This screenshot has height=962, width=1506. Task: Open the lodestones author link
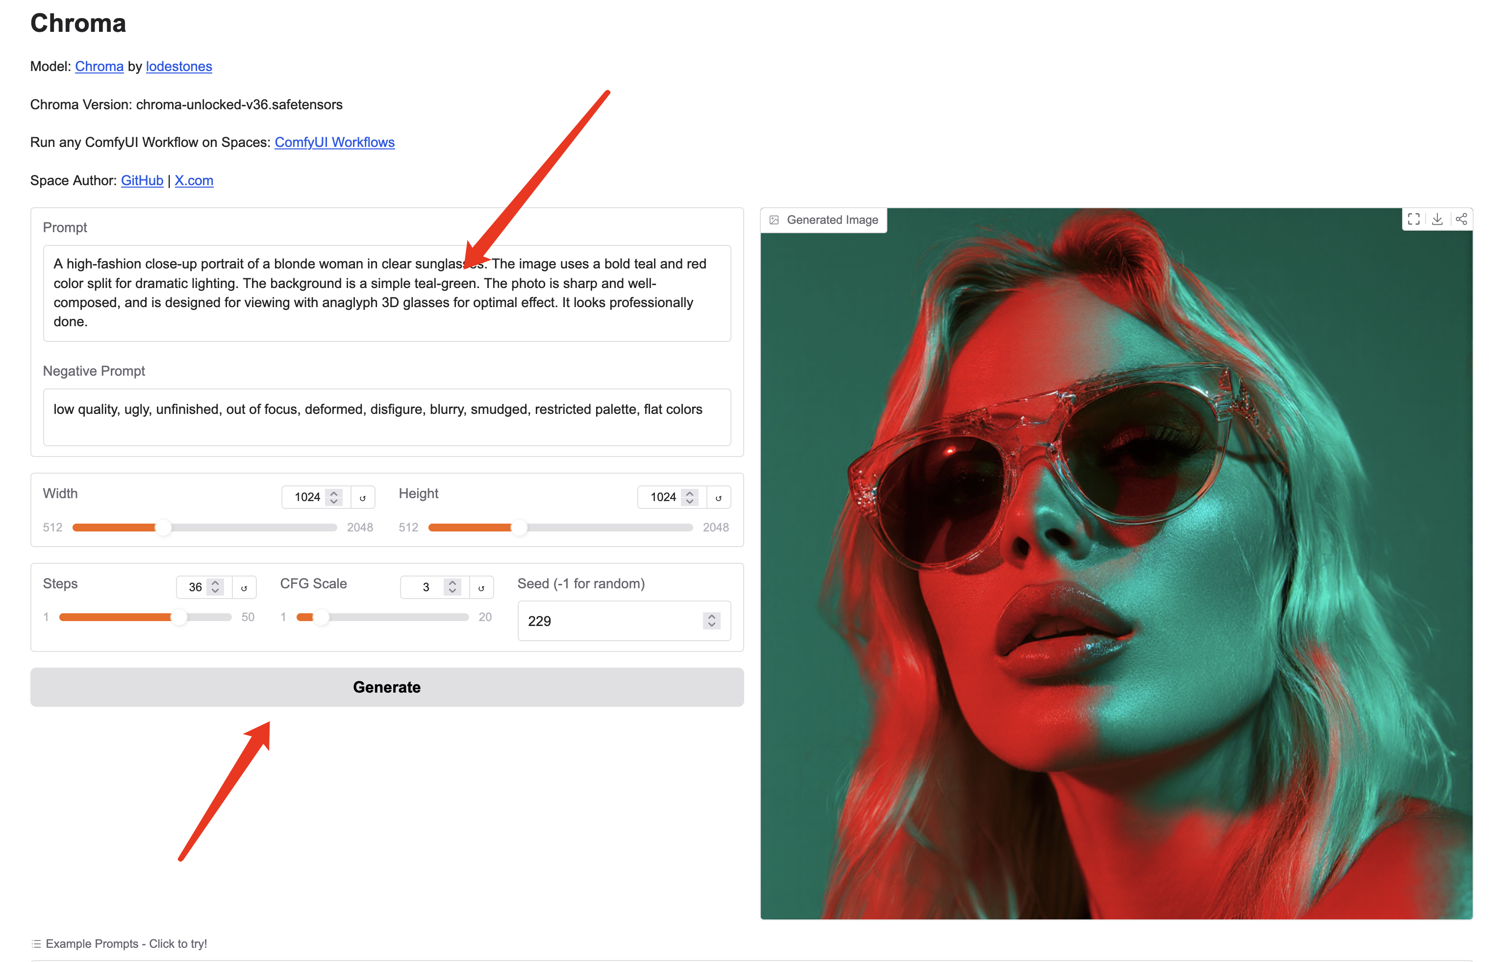click(x=179, y=66)
